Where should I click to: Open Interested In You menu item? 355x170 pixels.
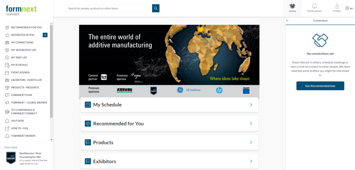[x=23, y=35]
